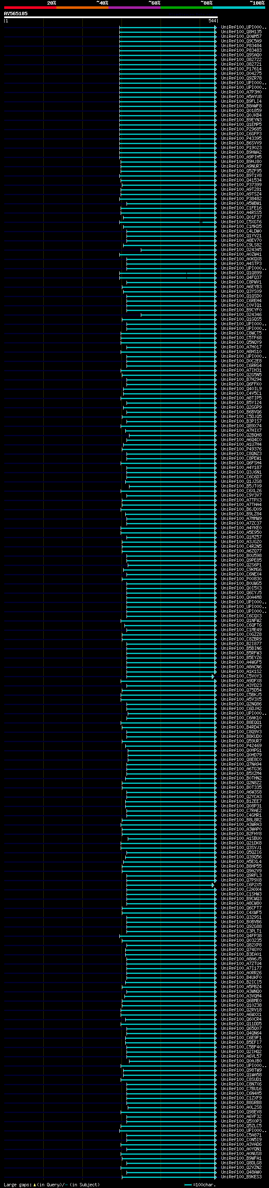Open hit UniRef100_P83484
The image size is (269, 1188).
(241, 46)
